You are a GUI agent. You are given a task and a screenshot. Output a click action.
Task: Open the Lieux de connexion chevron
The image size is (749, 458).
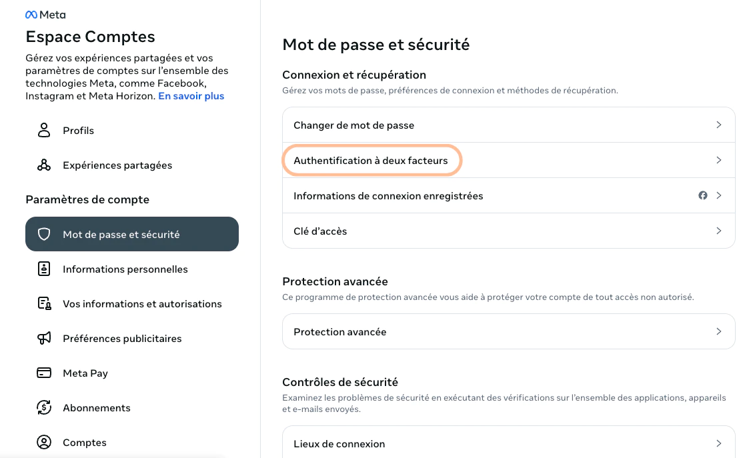pyautogui.click(x=718, y=443)
